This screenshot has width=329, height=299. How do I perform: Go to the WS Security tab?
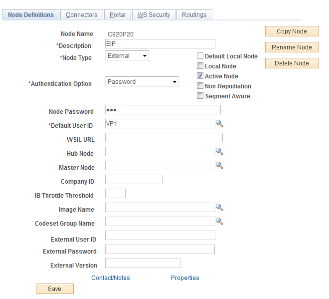154,14
